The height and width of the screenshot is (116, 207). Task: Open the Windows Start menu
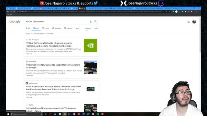coord(8,114)
